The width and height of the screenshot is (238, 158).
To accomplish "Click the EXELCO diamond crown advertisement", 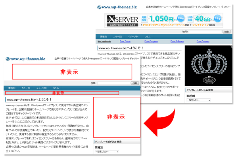I will click(x=208, y=66).
